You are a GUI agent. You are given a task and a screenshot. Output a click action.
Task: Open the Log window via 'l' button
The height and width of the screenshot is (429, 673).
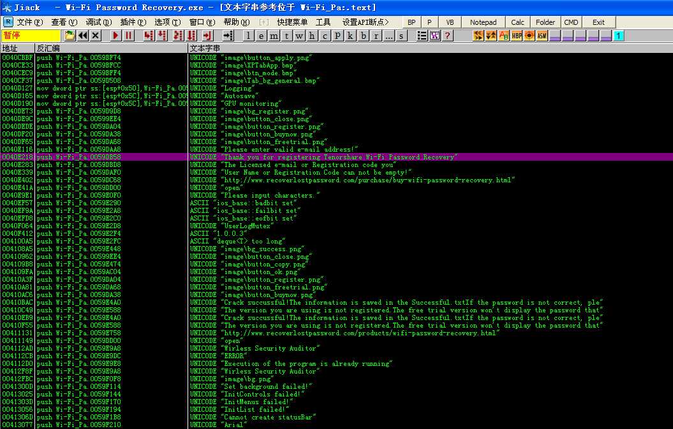click(248, 36)
